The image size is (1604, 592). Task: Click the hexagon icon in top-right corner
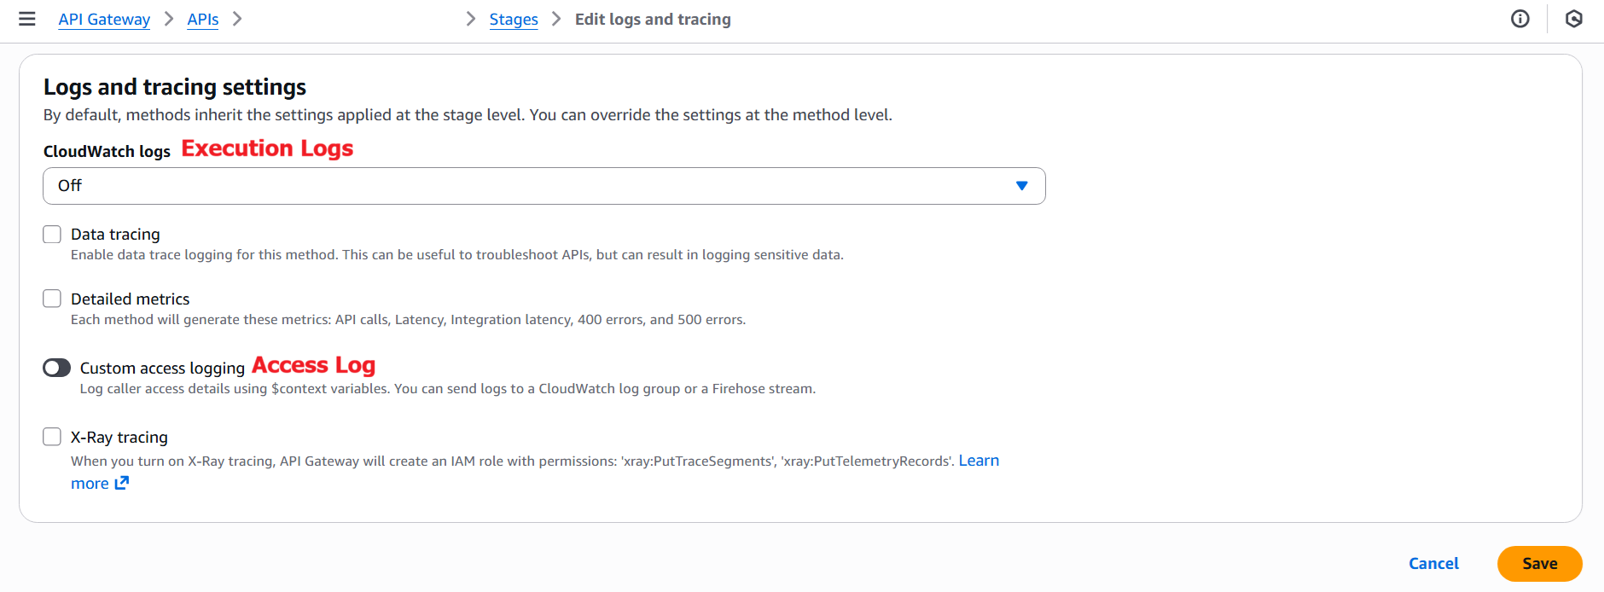point(1574,19)
